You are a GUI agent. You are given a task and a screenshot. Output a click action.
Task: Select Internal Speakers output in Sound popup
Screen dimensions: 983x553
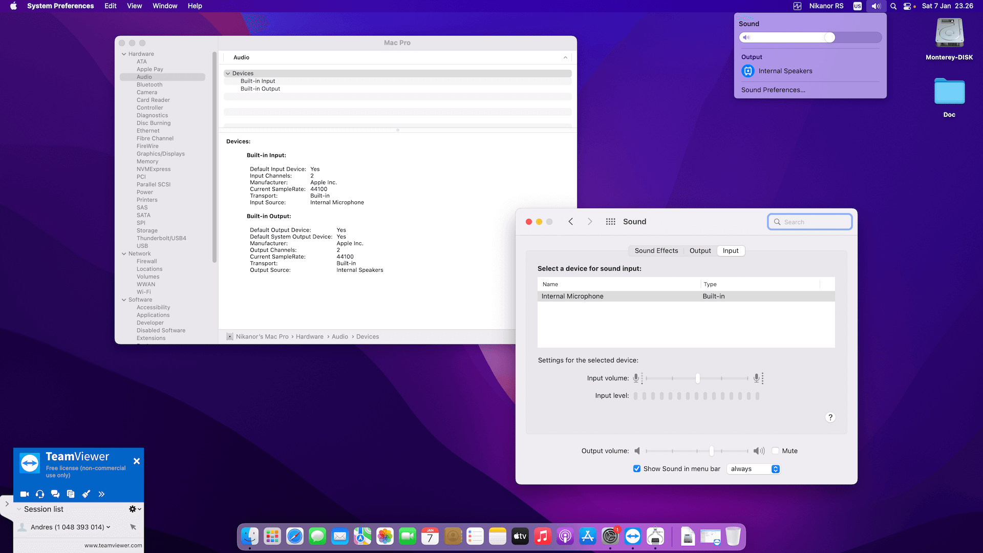(x=785, y=71)
